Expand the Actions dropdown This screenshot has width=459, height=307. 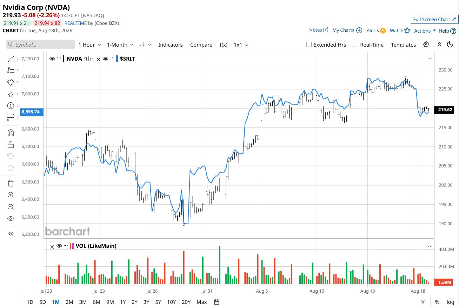click(425, 31)
